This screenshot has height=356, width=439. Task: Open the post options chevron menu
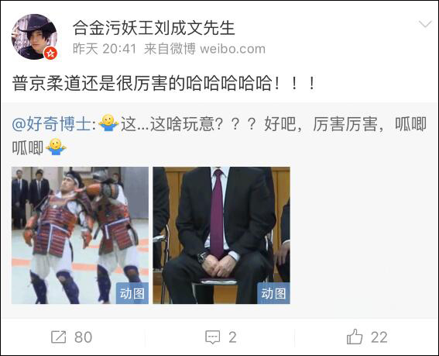(x=425, y=25)
